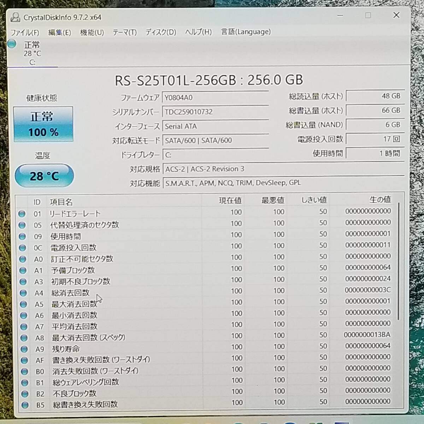424x424 pixels.
Task: Click the 対応規格 field ACS-2 | ACS-2 Revision 3
Action: click(283, 169)
